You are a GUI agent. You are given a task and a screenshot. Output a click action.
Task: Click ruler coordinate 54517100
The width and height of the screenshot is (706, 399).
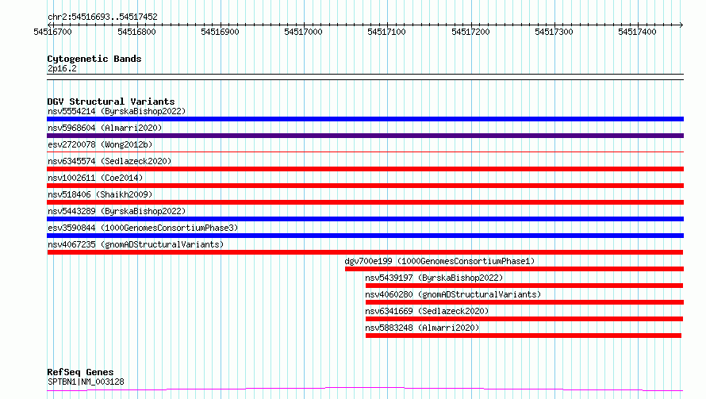386,32
